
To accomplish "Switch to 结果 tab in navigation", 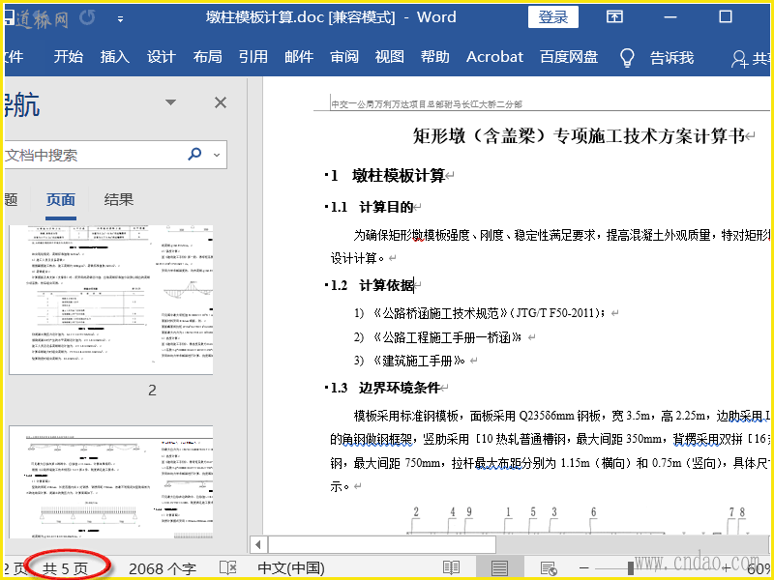I will 119,200.
